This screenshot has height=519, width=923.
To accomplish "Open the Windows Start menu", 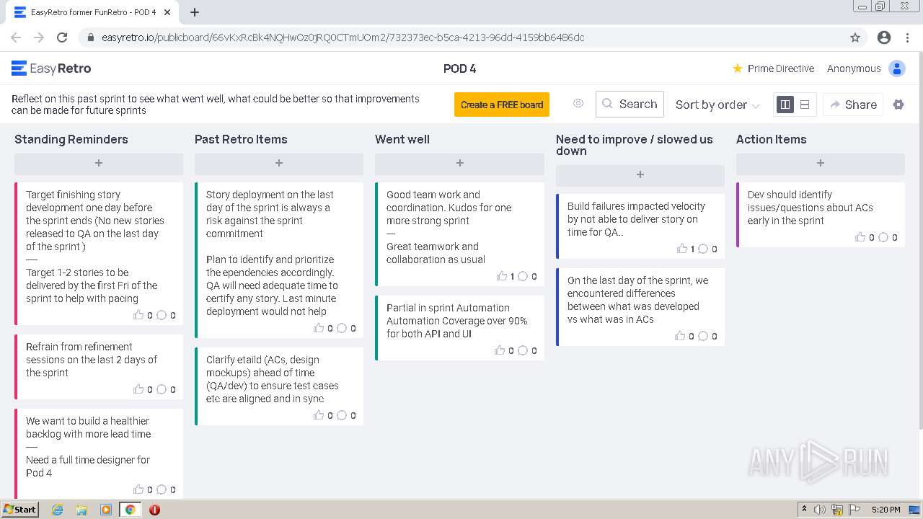I will (x=20, y=509).
